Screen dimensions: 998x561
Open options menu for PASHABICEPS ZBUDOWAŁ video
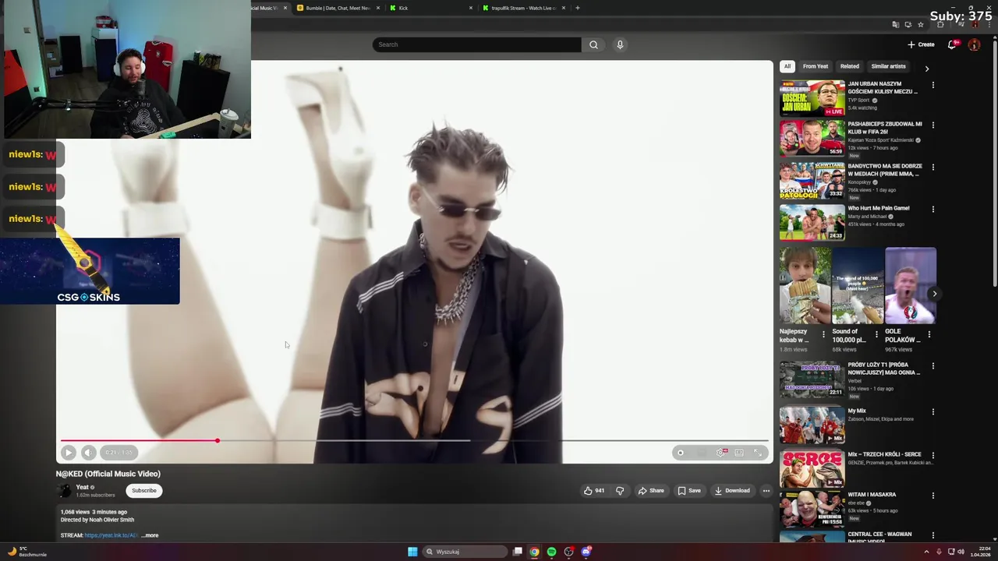[933, 125]
